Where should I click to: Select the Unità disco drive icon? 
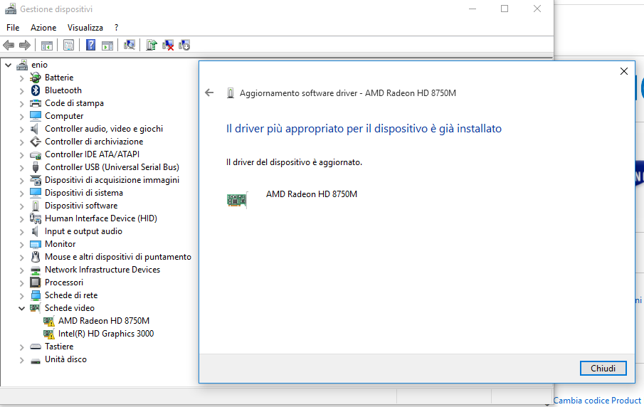pos(36,360)
